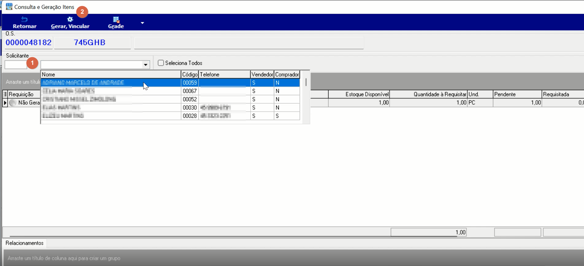
Task: Pick the entry with code 00028
Action: coord(170,116)
